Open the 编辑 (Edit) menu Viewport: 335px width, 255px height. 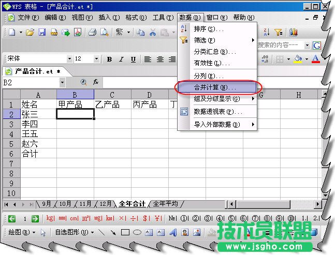(x=55, y=17)
